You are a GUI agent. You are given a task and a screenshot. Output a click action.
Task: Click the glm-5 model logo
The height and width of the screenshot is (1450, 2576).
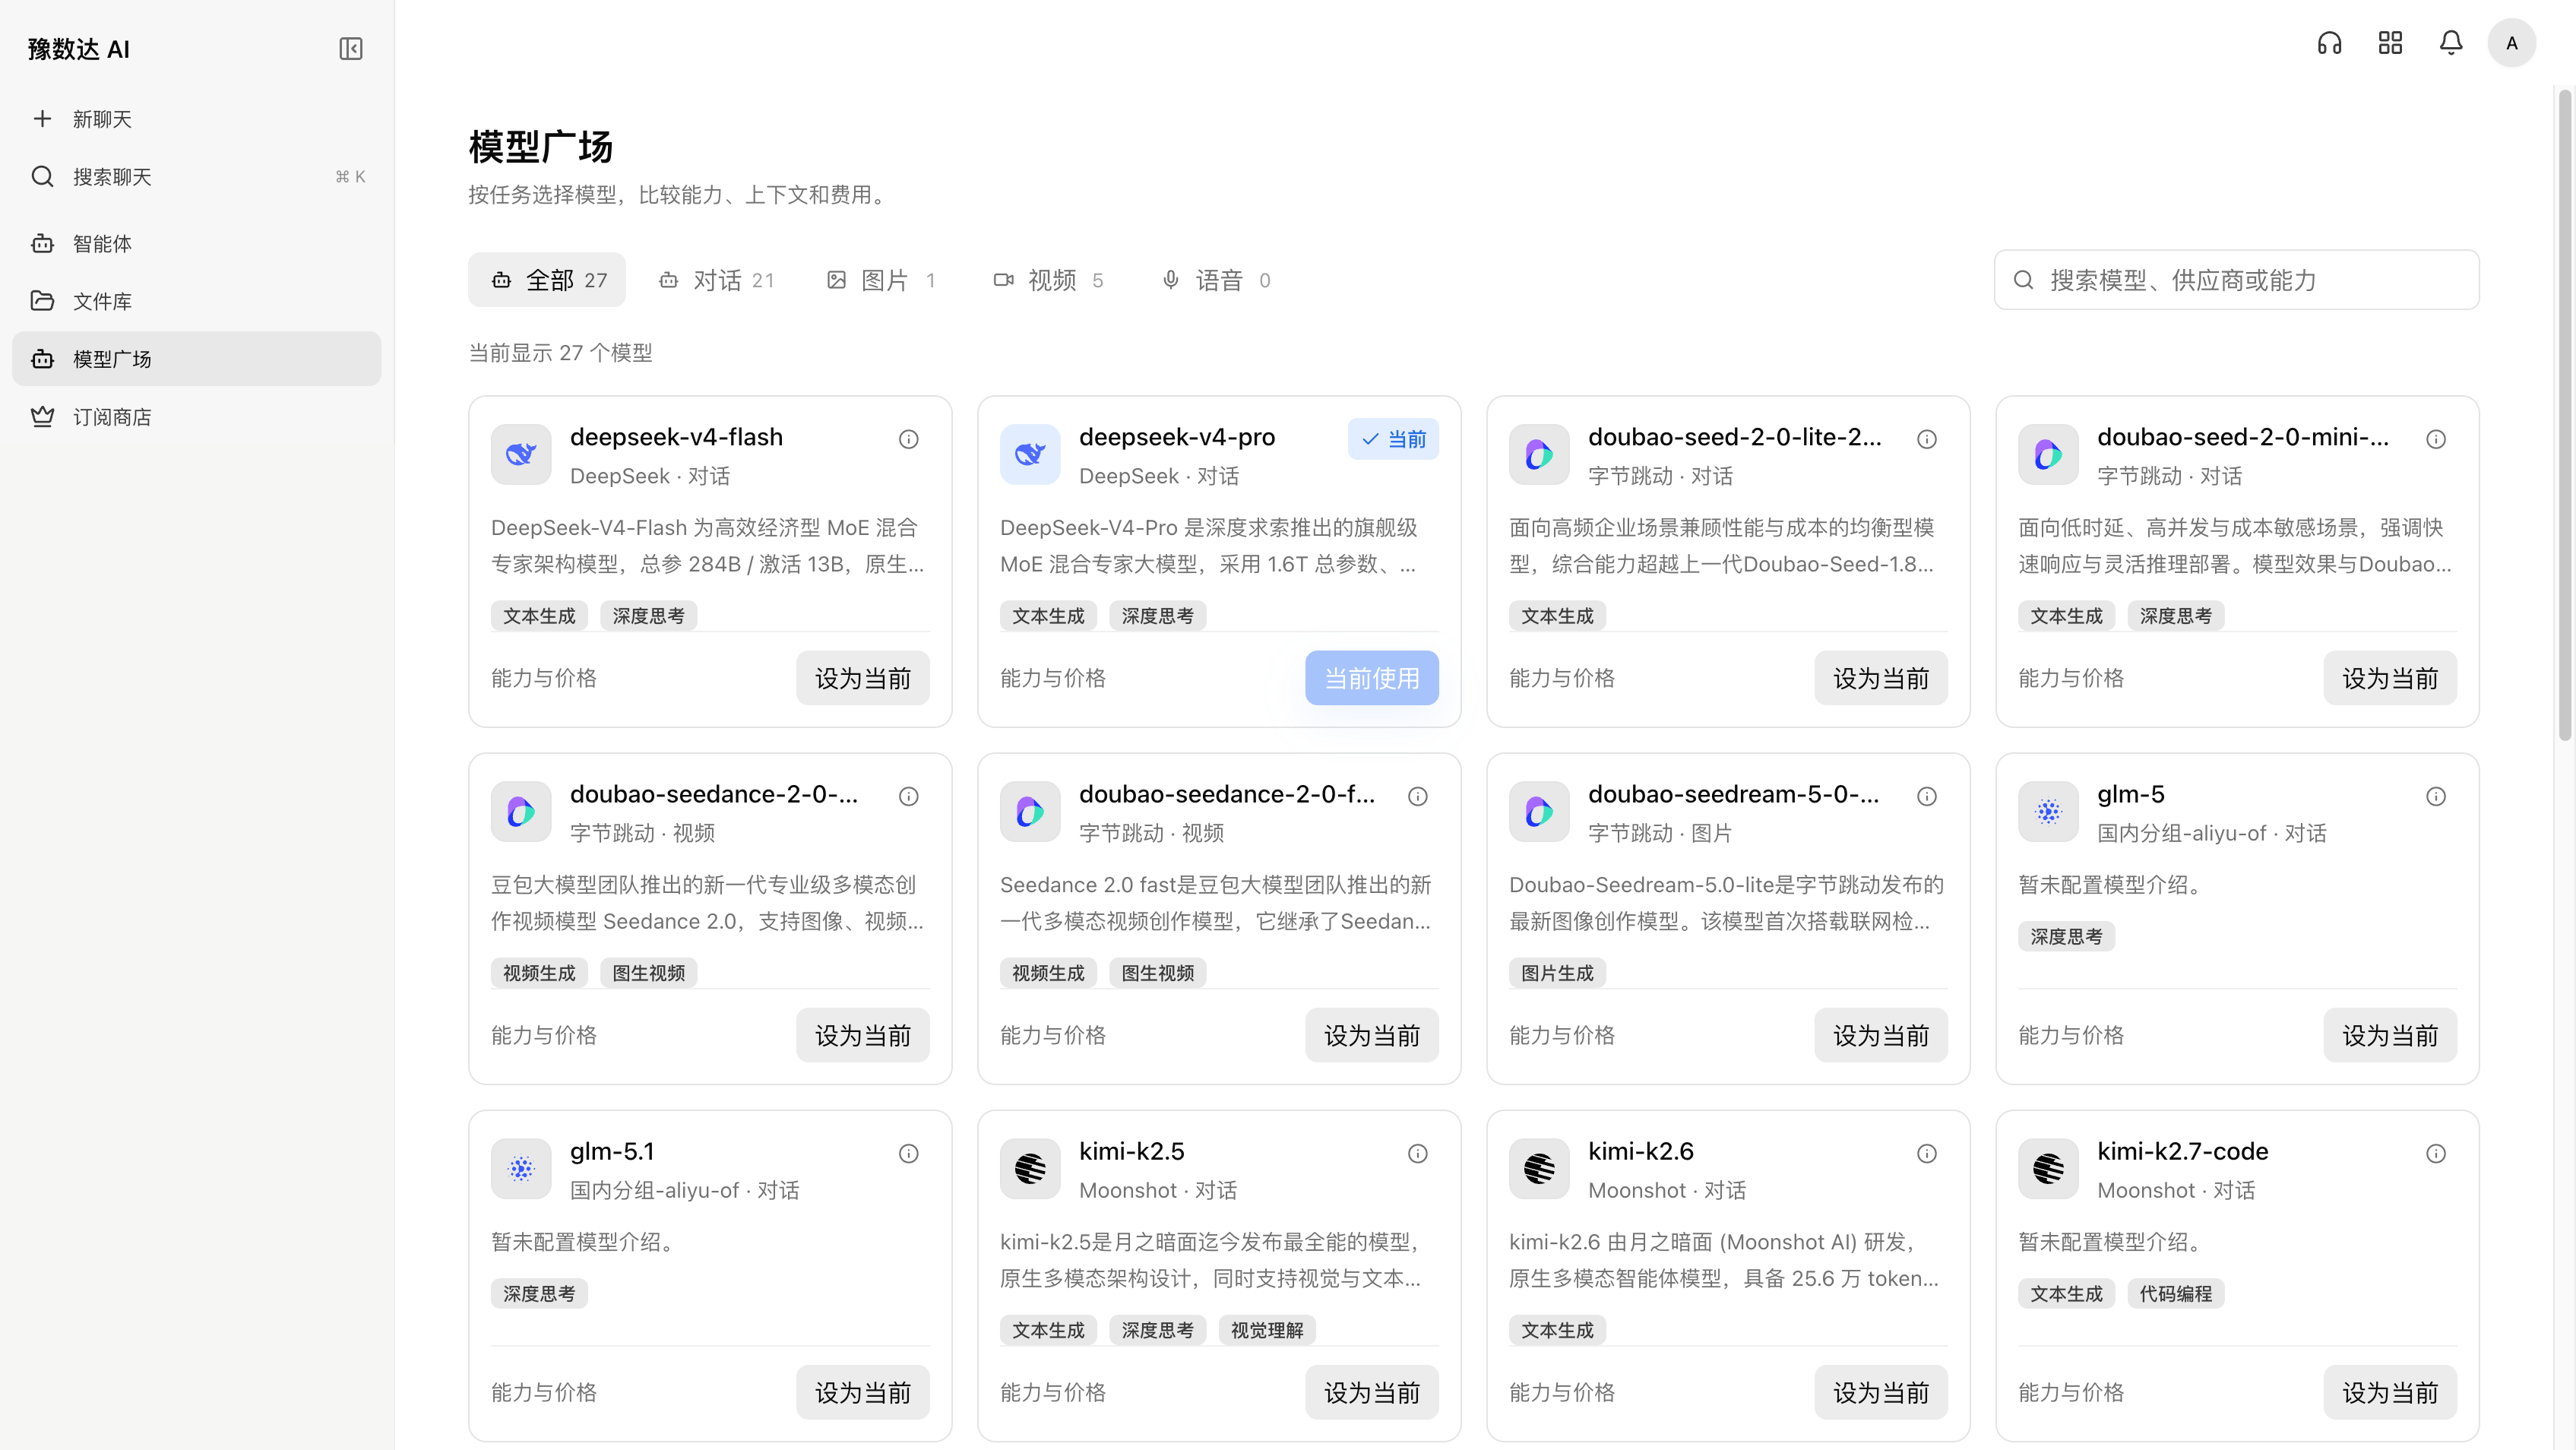(2048, 812)
